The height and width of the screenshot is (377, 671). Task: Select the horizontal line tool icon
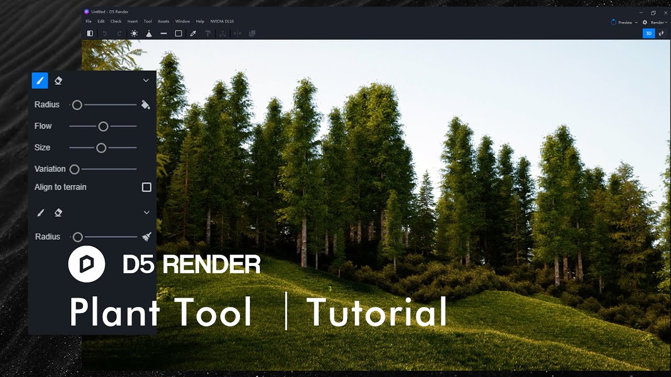point(164,34)
